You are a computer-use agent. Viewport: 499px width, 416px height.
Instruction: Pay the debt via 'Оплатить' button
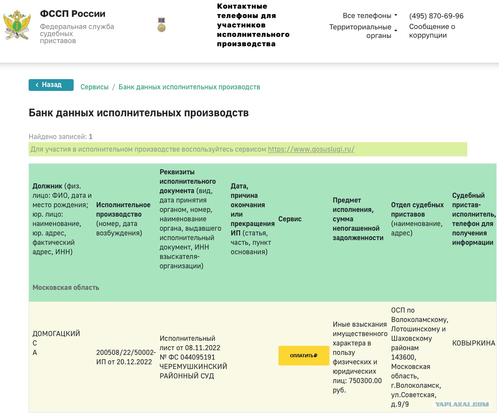click(304, 356)
